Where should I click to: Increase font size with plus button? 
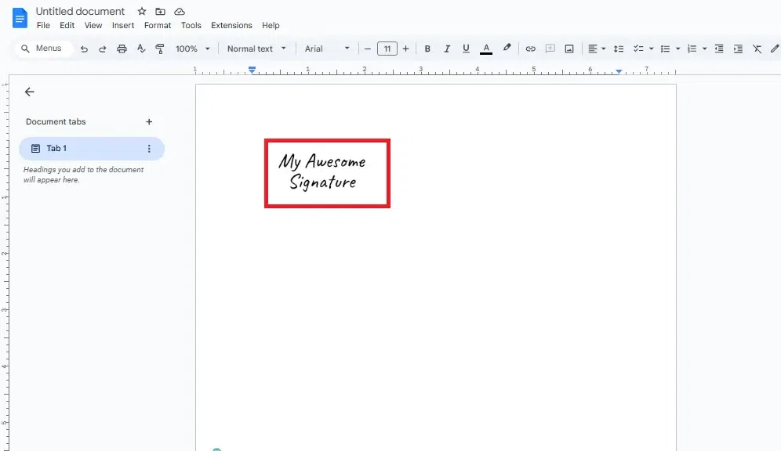click(x=405, y=49)
